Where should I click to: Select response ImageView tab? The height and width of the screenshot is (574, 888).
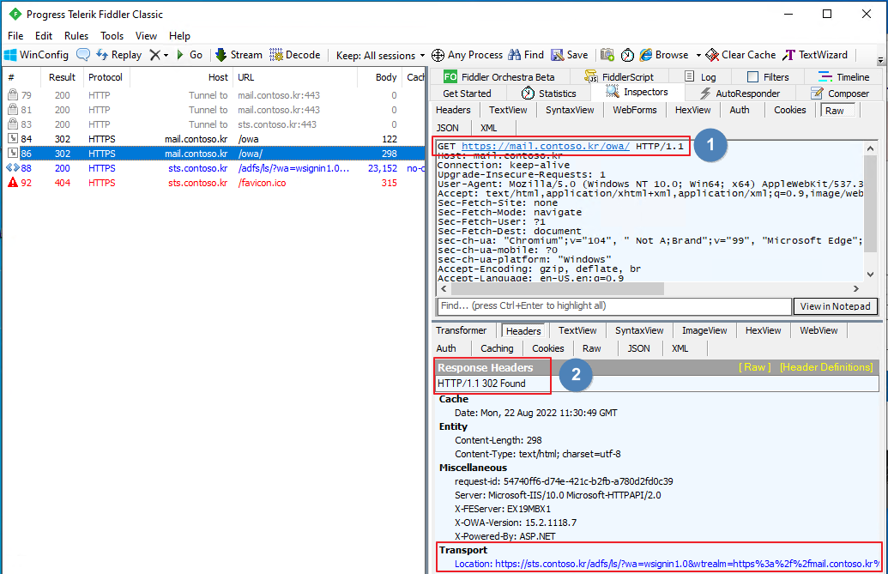704,330
